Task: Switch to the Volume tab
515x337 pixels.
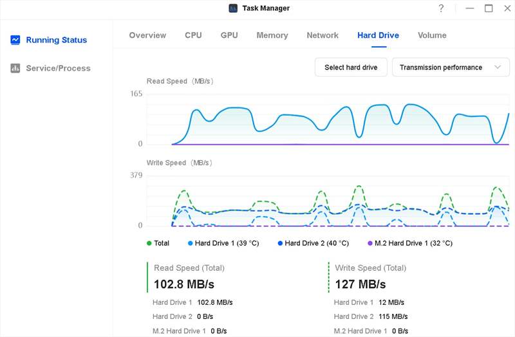Action: coord(432,35)
